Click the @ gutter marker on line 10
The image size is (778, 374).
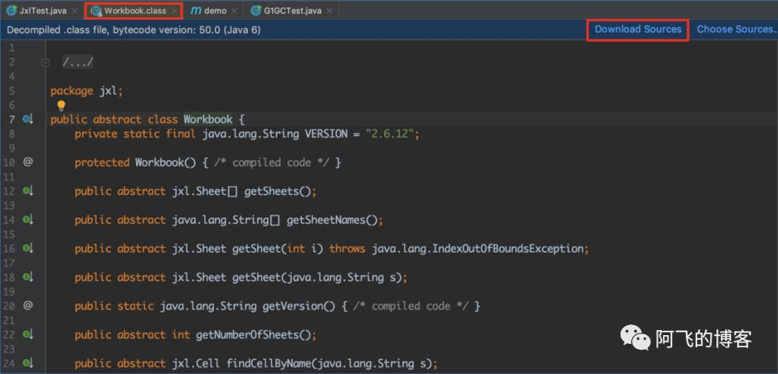[27, 162]
